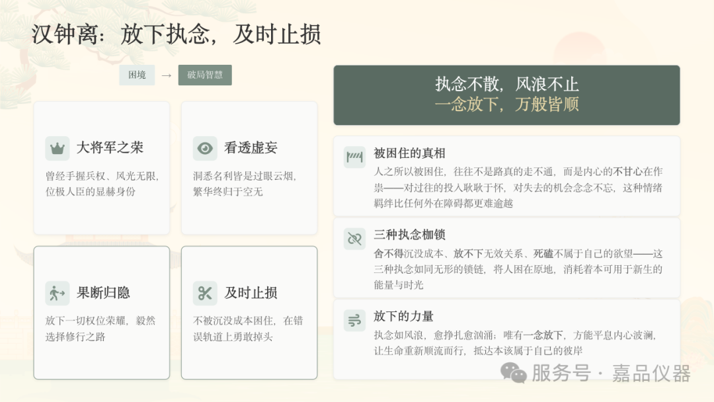
Task: Click the 破局智慧 tag
Action: point(205,75)
